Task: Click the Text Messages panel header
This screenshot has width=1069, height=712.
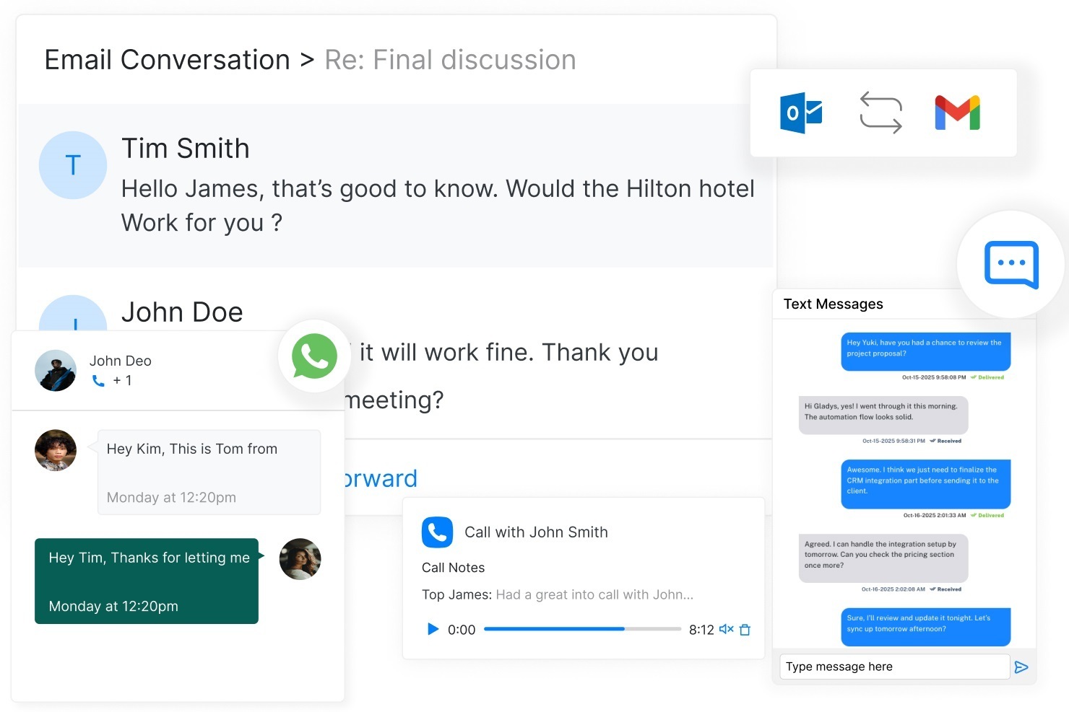Action: 834,304
